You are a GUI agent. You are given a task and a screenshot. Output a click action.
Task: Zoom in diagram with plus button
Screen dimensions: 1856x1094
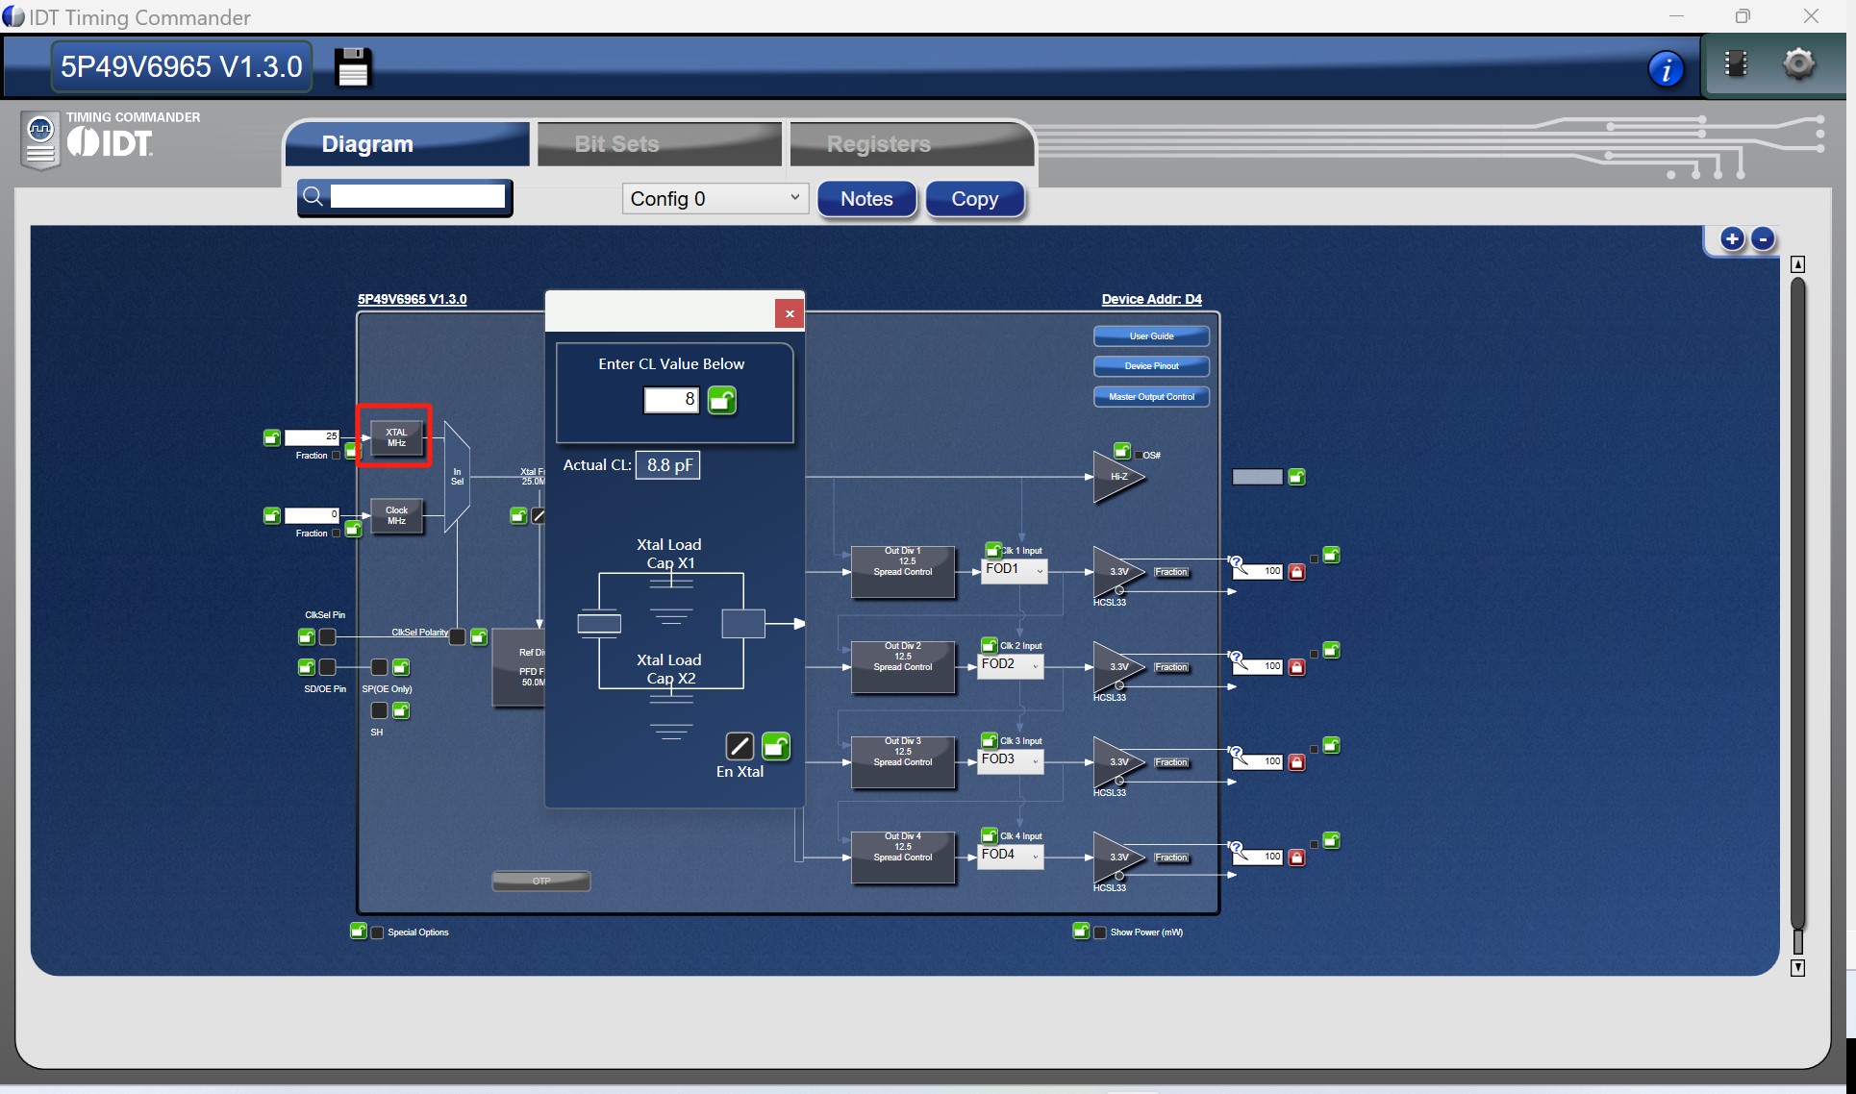coord(1732,239)
